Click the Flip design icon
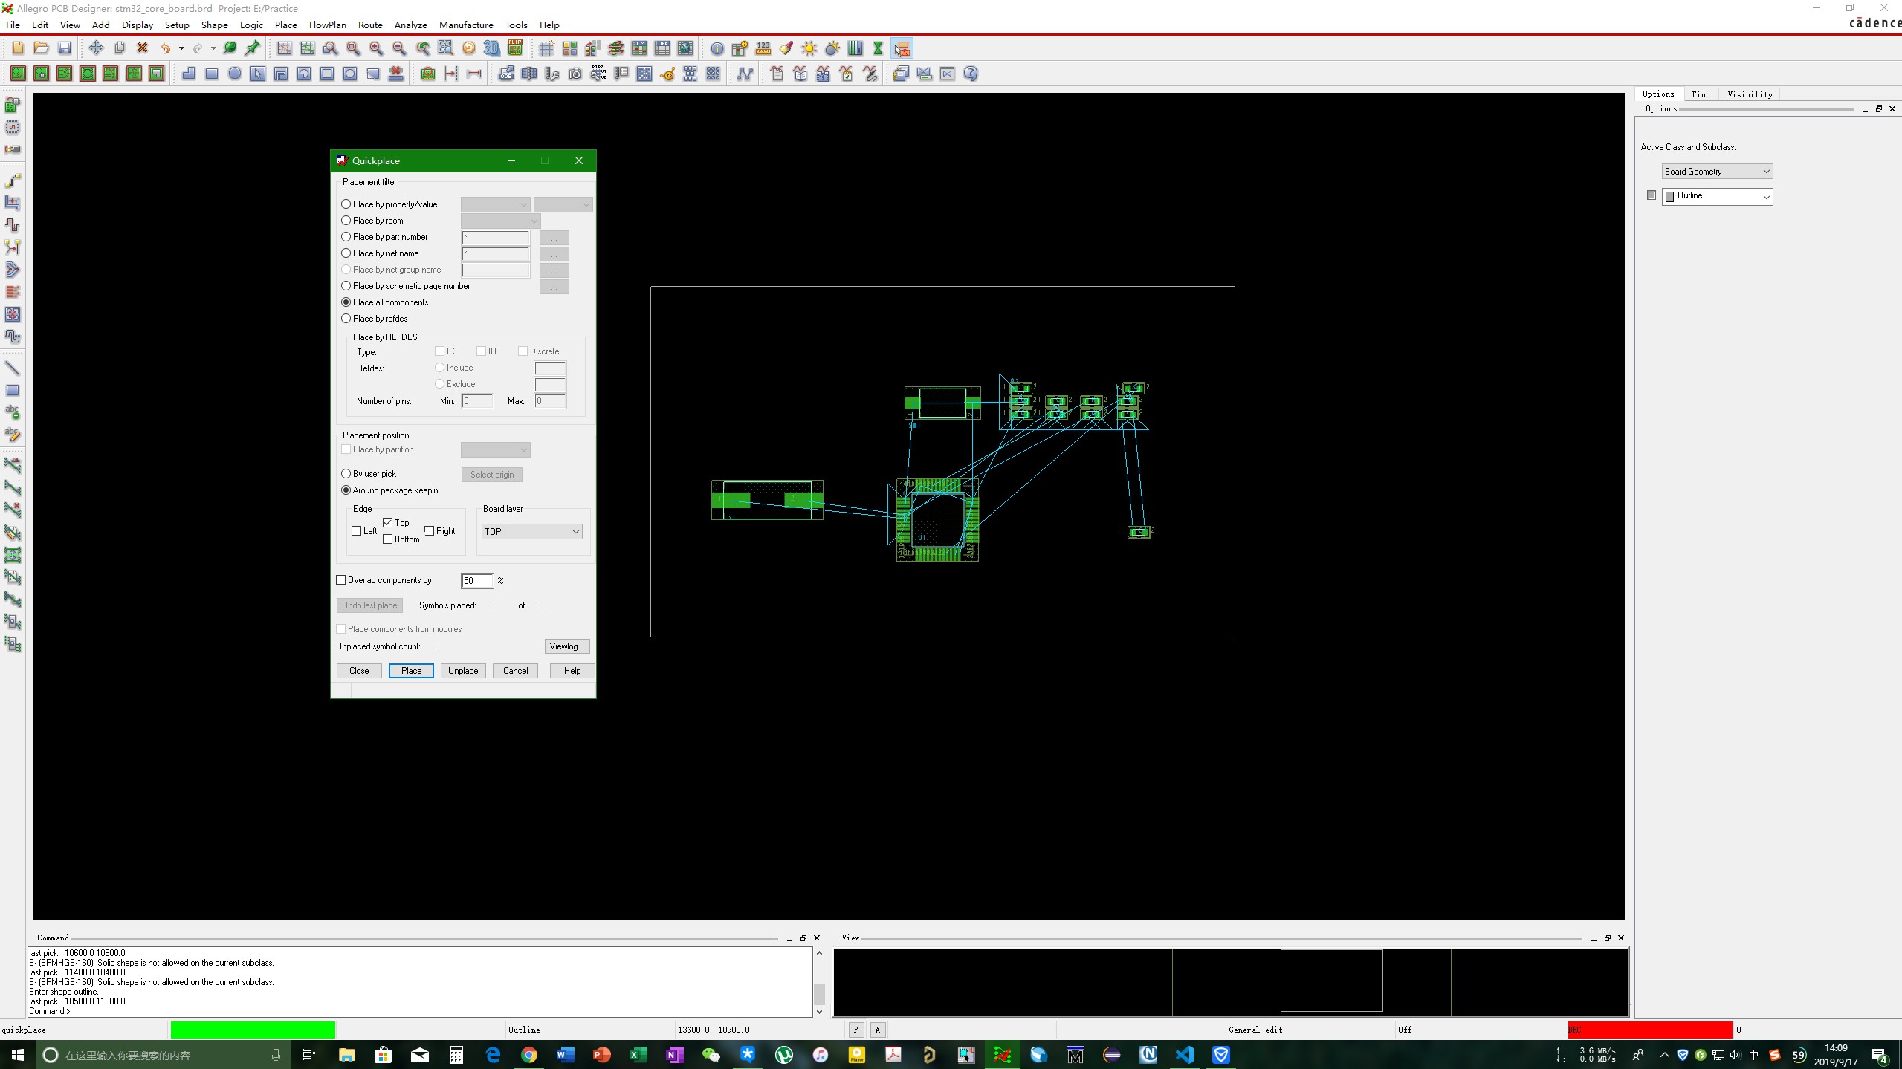The height and width of the screenshot is (1069, 1902). click(x=515, y=48)
